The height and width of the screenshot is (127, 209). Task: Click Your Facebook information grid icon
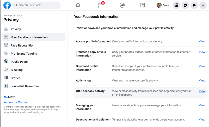6,37
